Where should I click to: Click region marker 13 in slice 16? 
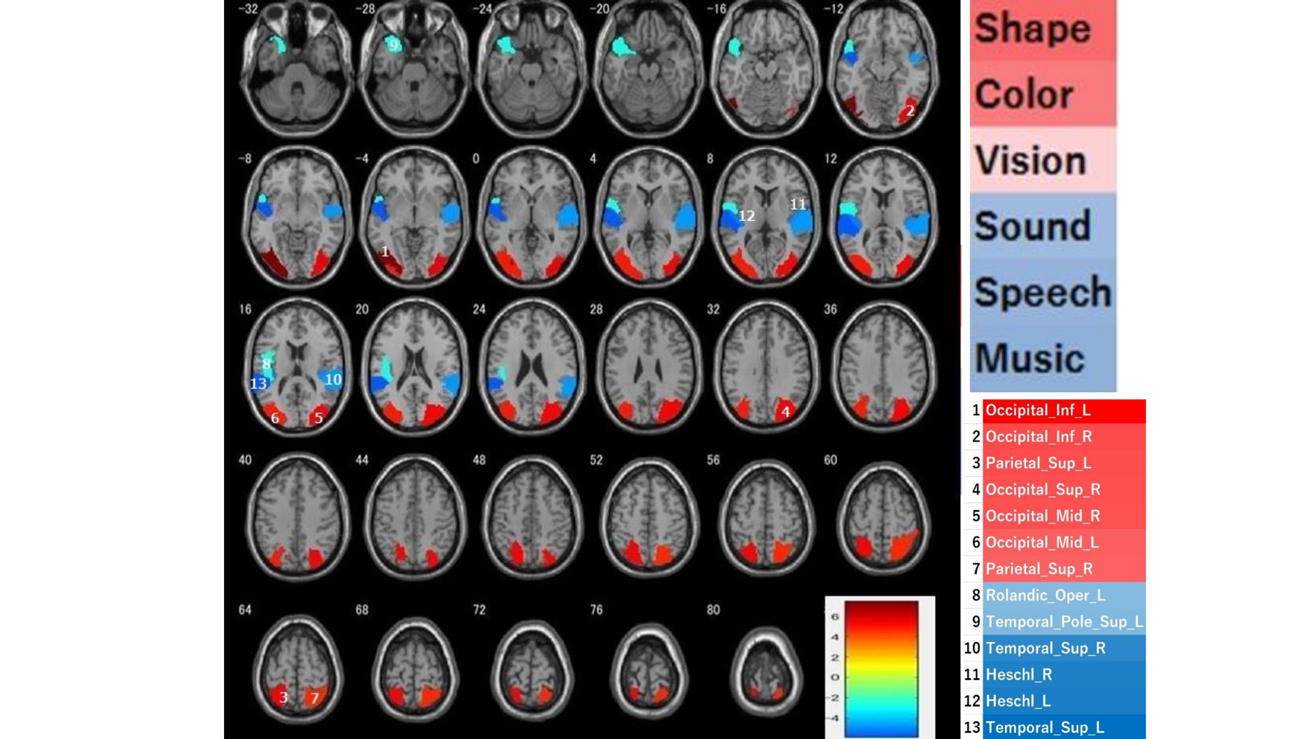pos(258,383)
